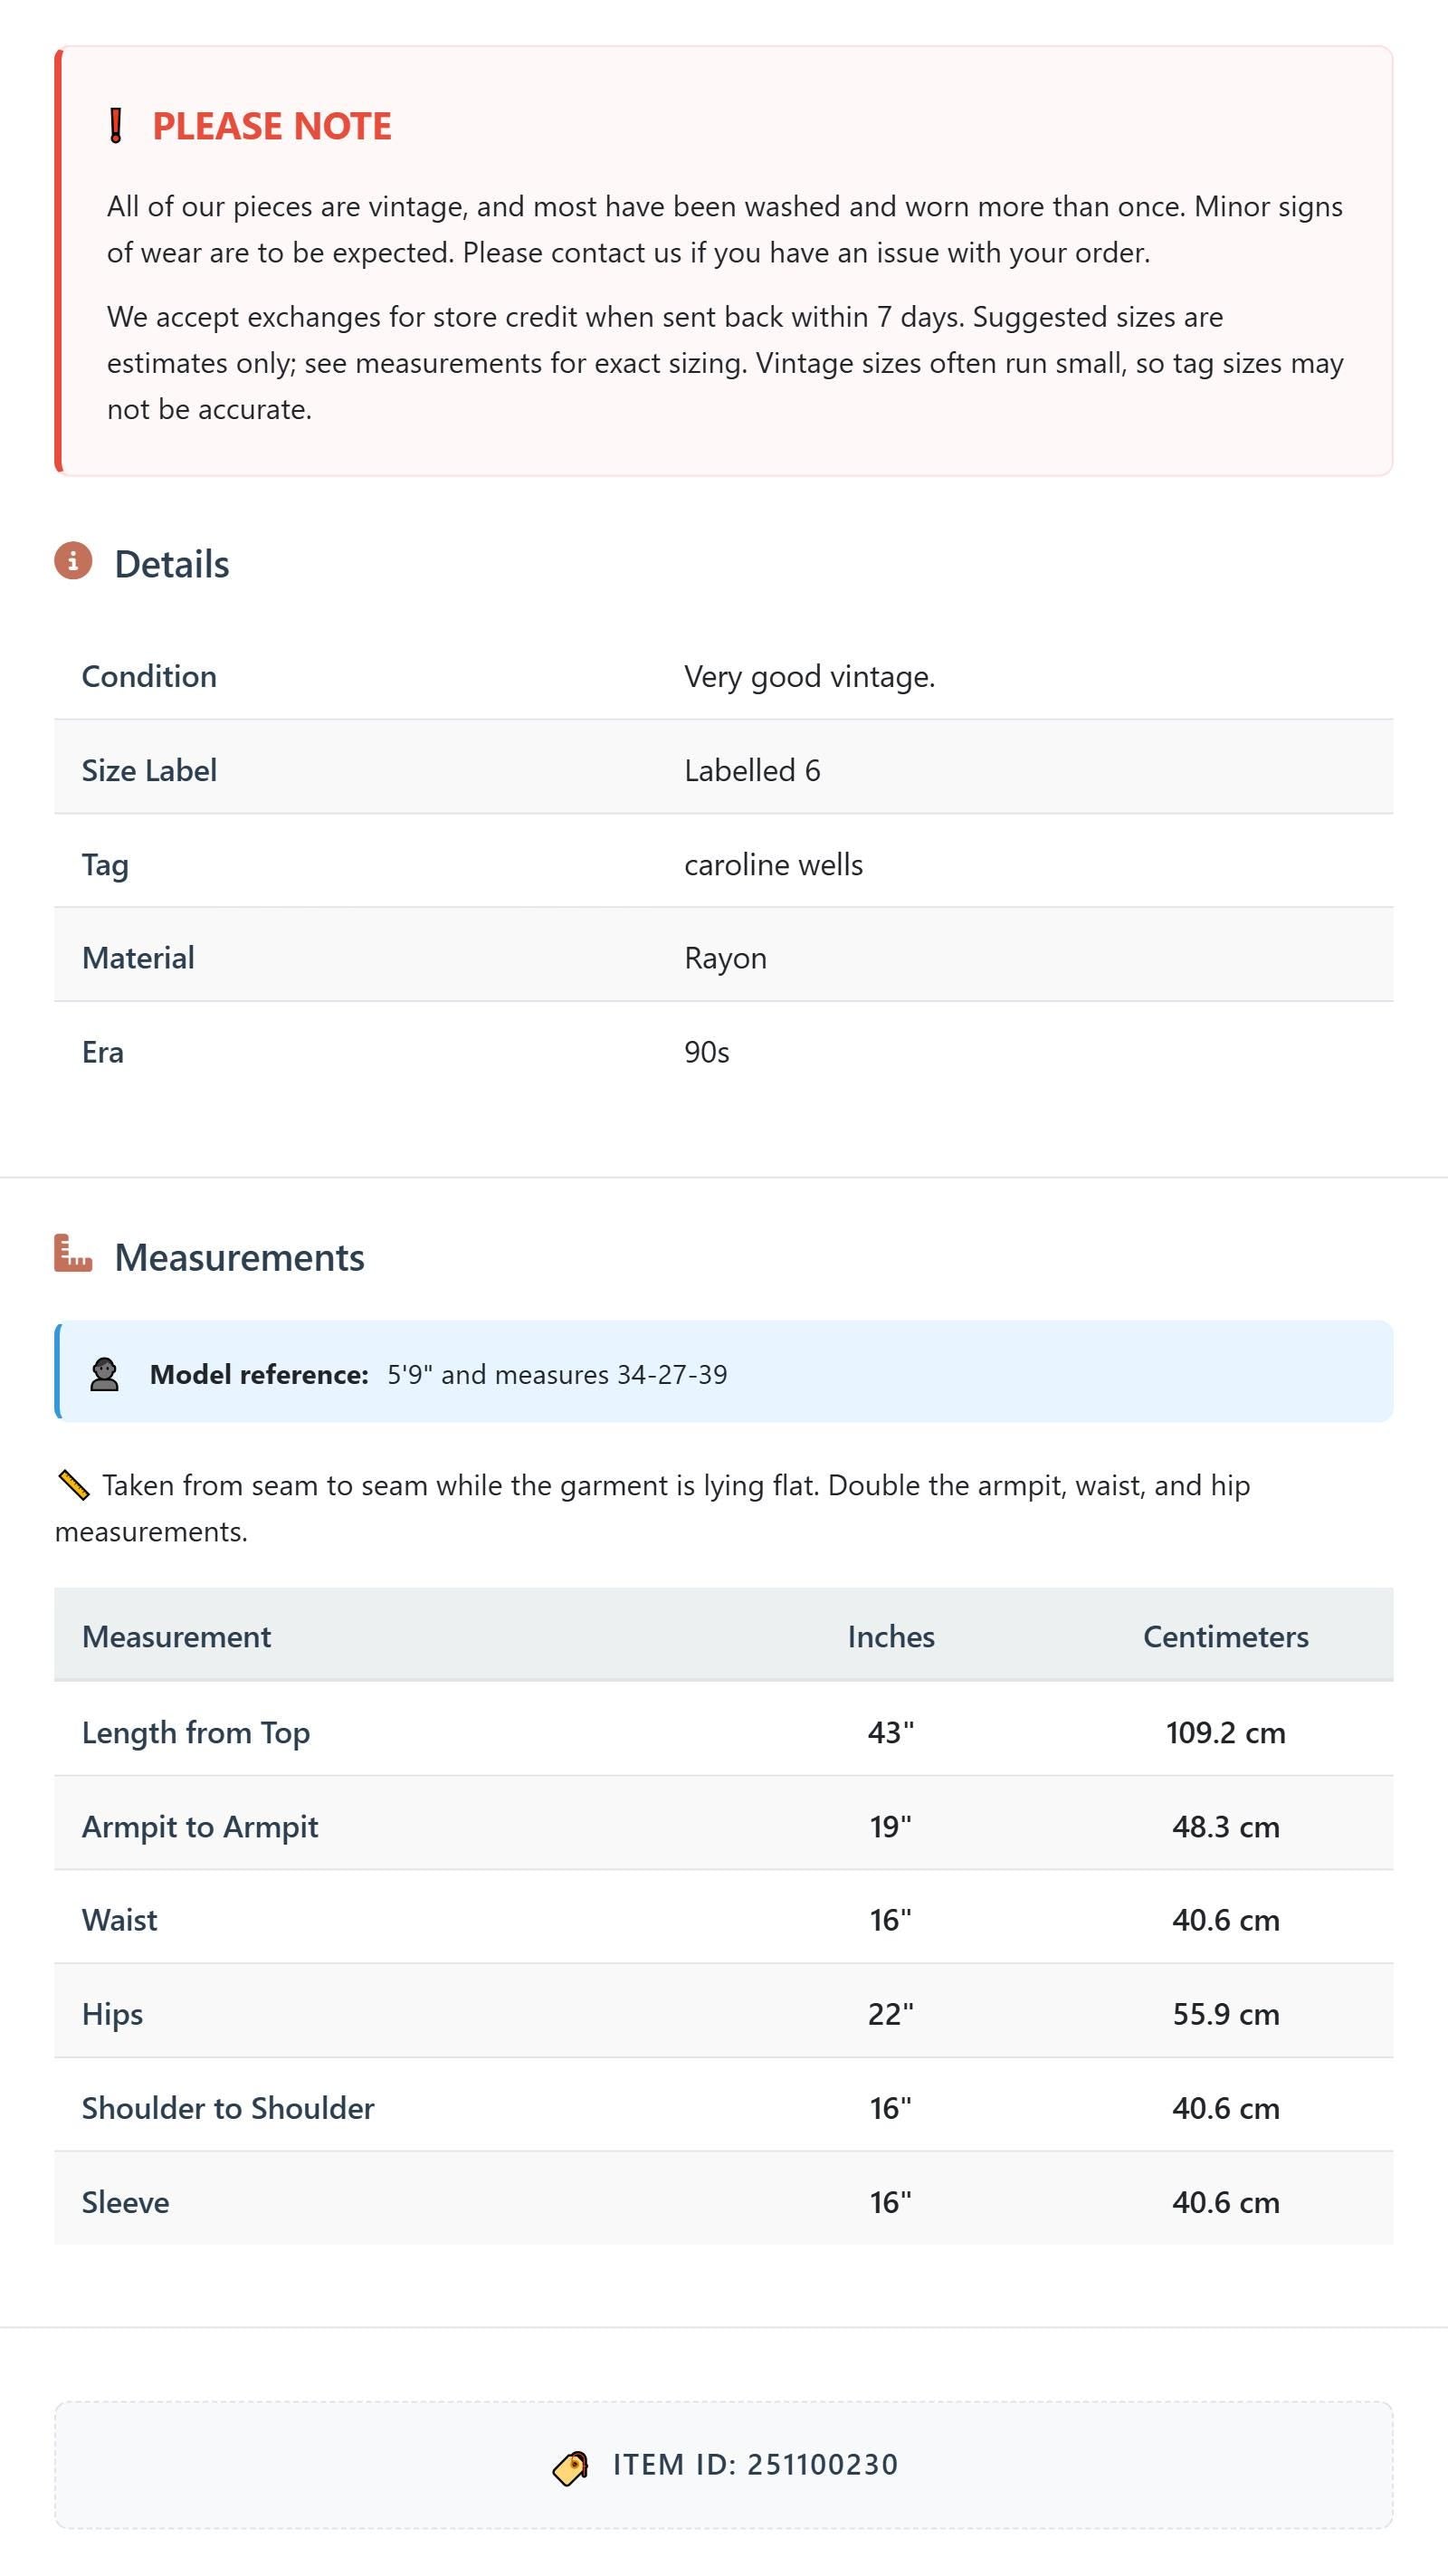Click the model silhouette icon

104,1374
